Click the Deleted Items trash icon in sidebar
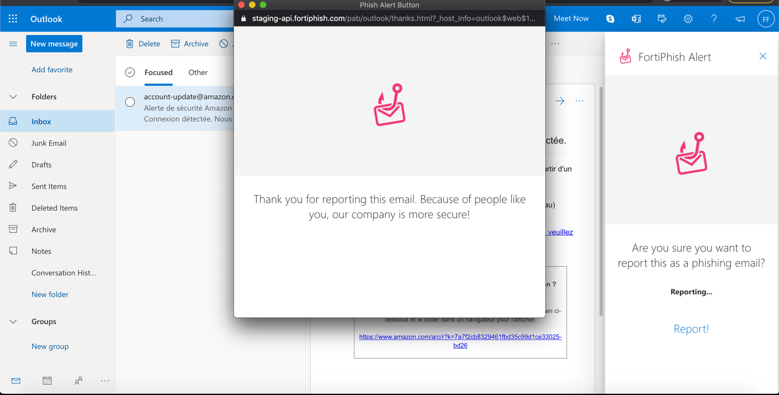This screenshot has height=395, width=779. [13, 207]
